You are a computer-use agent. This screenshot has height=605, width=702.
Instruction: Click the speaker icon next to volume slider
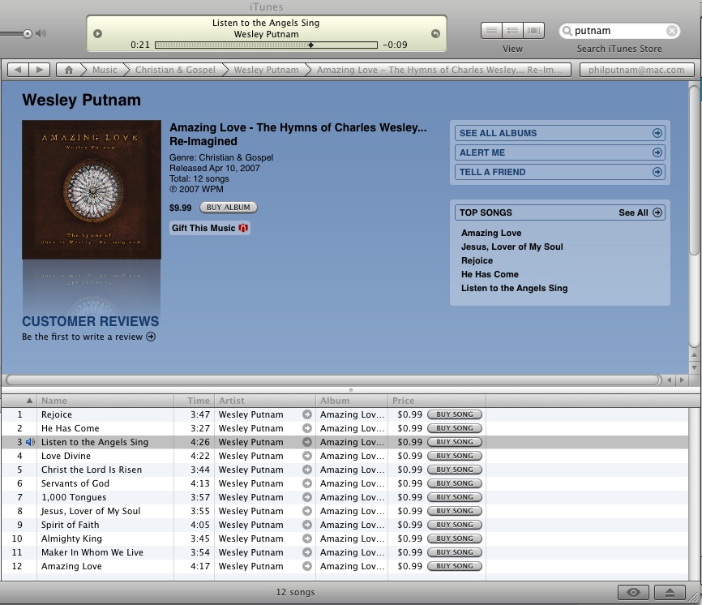pyautogui.click(x=41, y=33)
